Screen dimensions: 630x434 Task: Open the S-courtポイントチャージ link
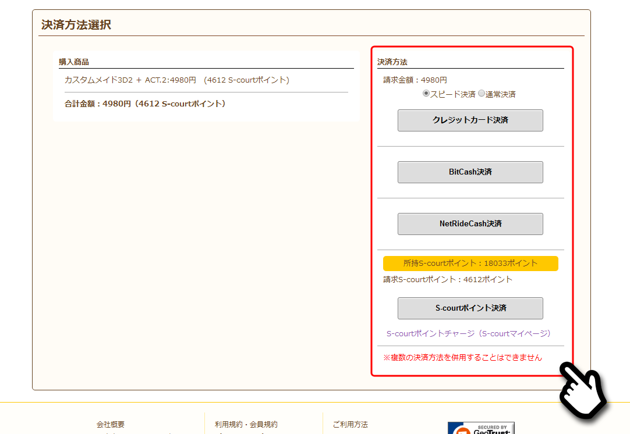tap(468, 334)
